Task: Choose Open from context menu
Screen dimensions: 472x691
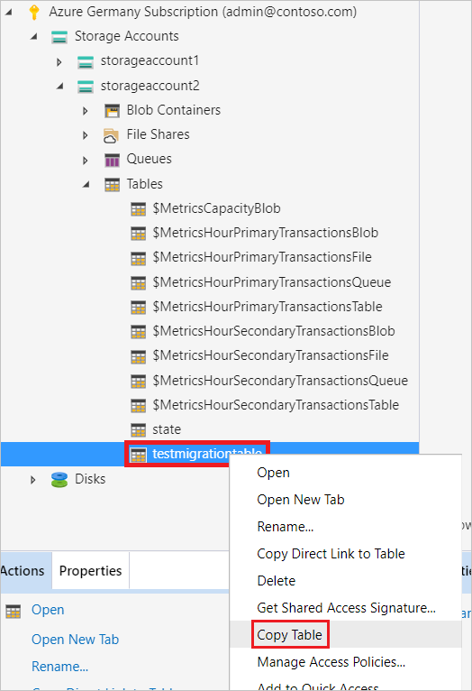Action: [x=345, y=473]
